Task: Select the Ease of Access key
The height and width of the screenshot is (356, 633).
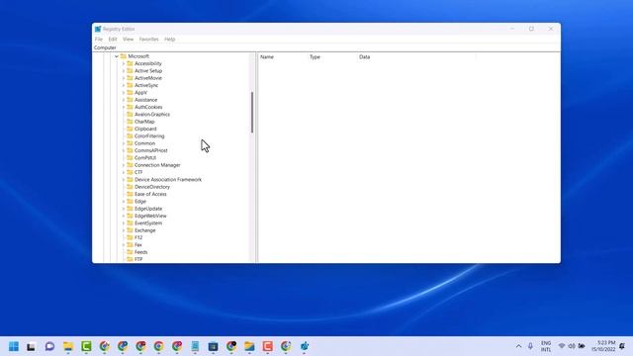Action: (150, 194)
